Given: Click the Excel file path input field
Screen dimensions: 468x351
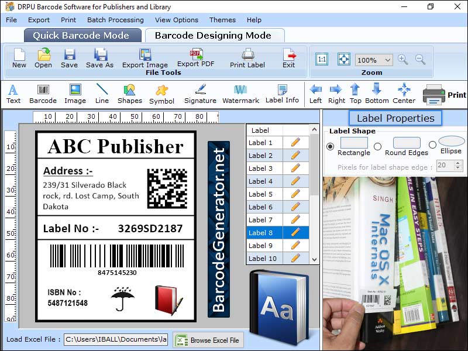Looking at the screenshot, I should pos(115,340).
